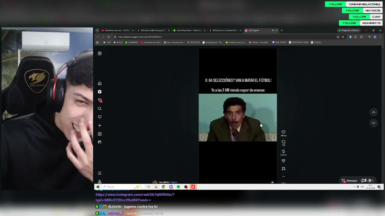Bookmark this page with star icon
The width and height of the screenshot is (385, 216).
343,37
